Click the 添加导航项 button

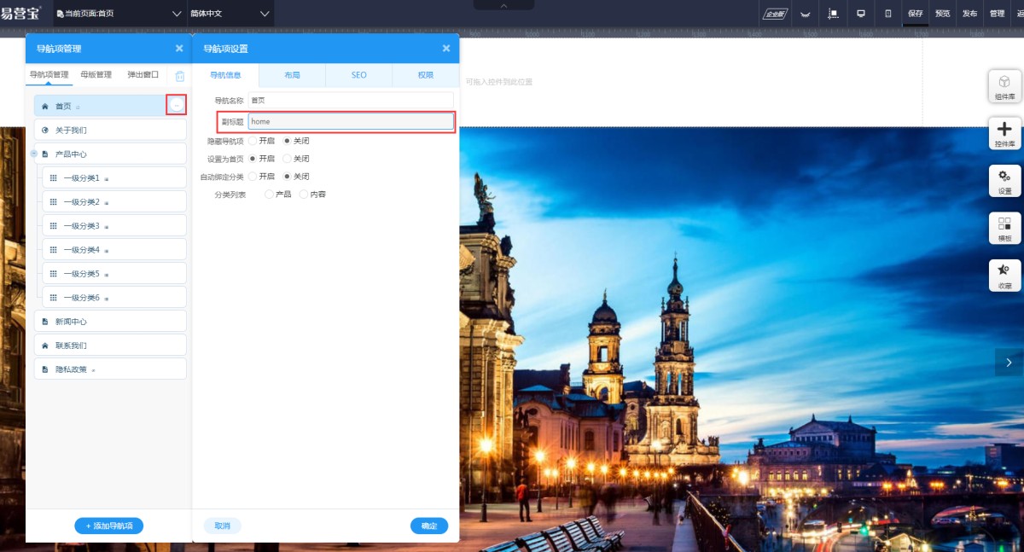[108, 526]
